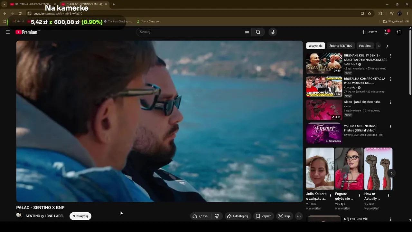This screenshot has height=232, width=412.
Task: Close the PAŁAC - SENTINO browser tab
Action: (x=106, y=4)
